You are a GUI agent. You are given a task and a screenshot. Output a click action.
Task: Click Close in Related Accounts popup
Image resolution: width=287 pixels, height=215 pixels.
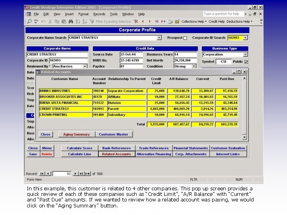[x=45, y=135]
